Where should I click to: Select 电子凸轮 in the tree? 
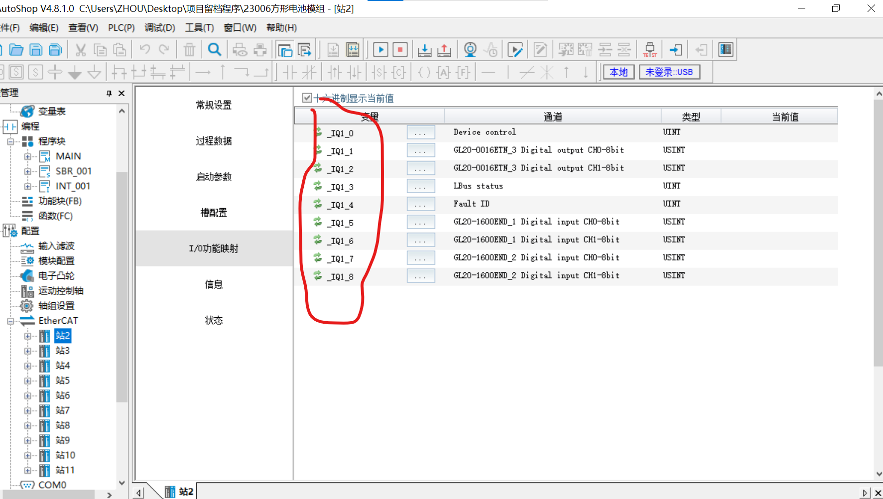(x=56, y=276)
